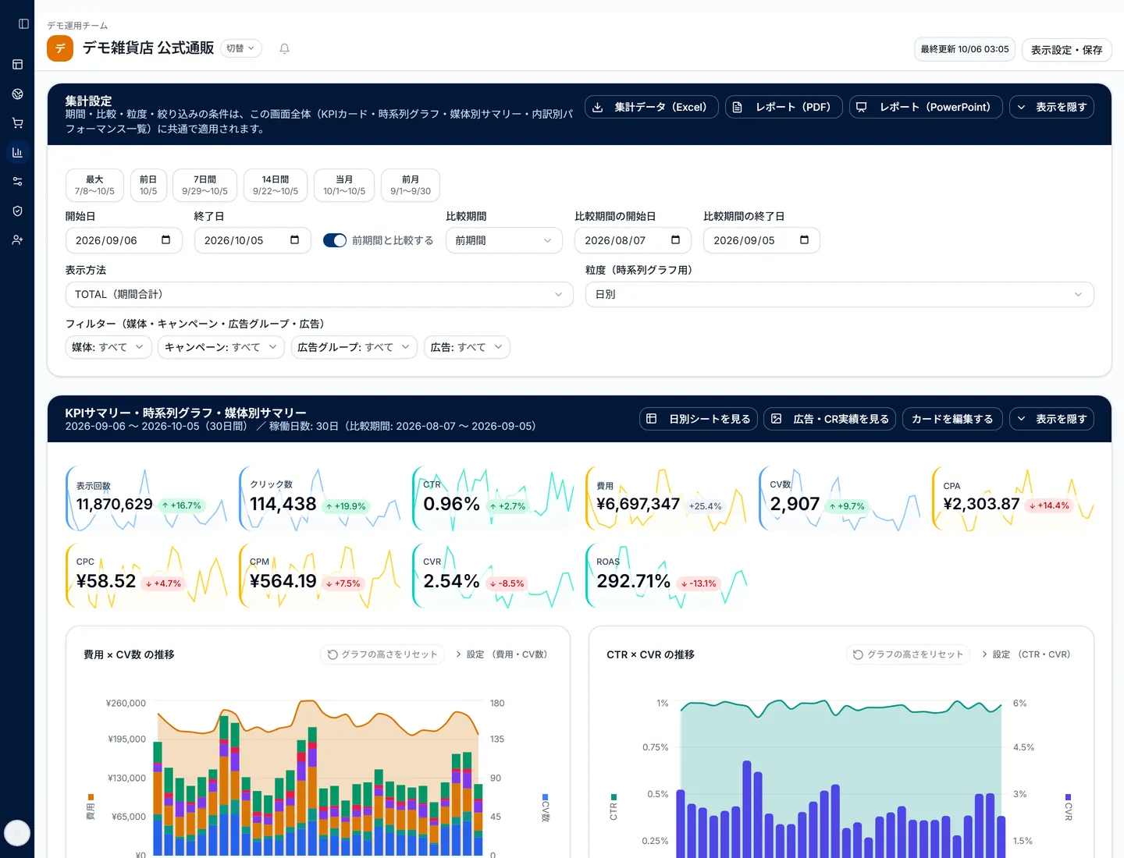This screenshot has height=858, width=1124.
Task: Expand 設定（CTR・CVR）chart settings
Action: click(x=1026, y=654)
